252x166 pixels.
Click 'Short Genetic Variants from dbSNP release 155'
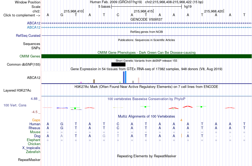point(146,61)
